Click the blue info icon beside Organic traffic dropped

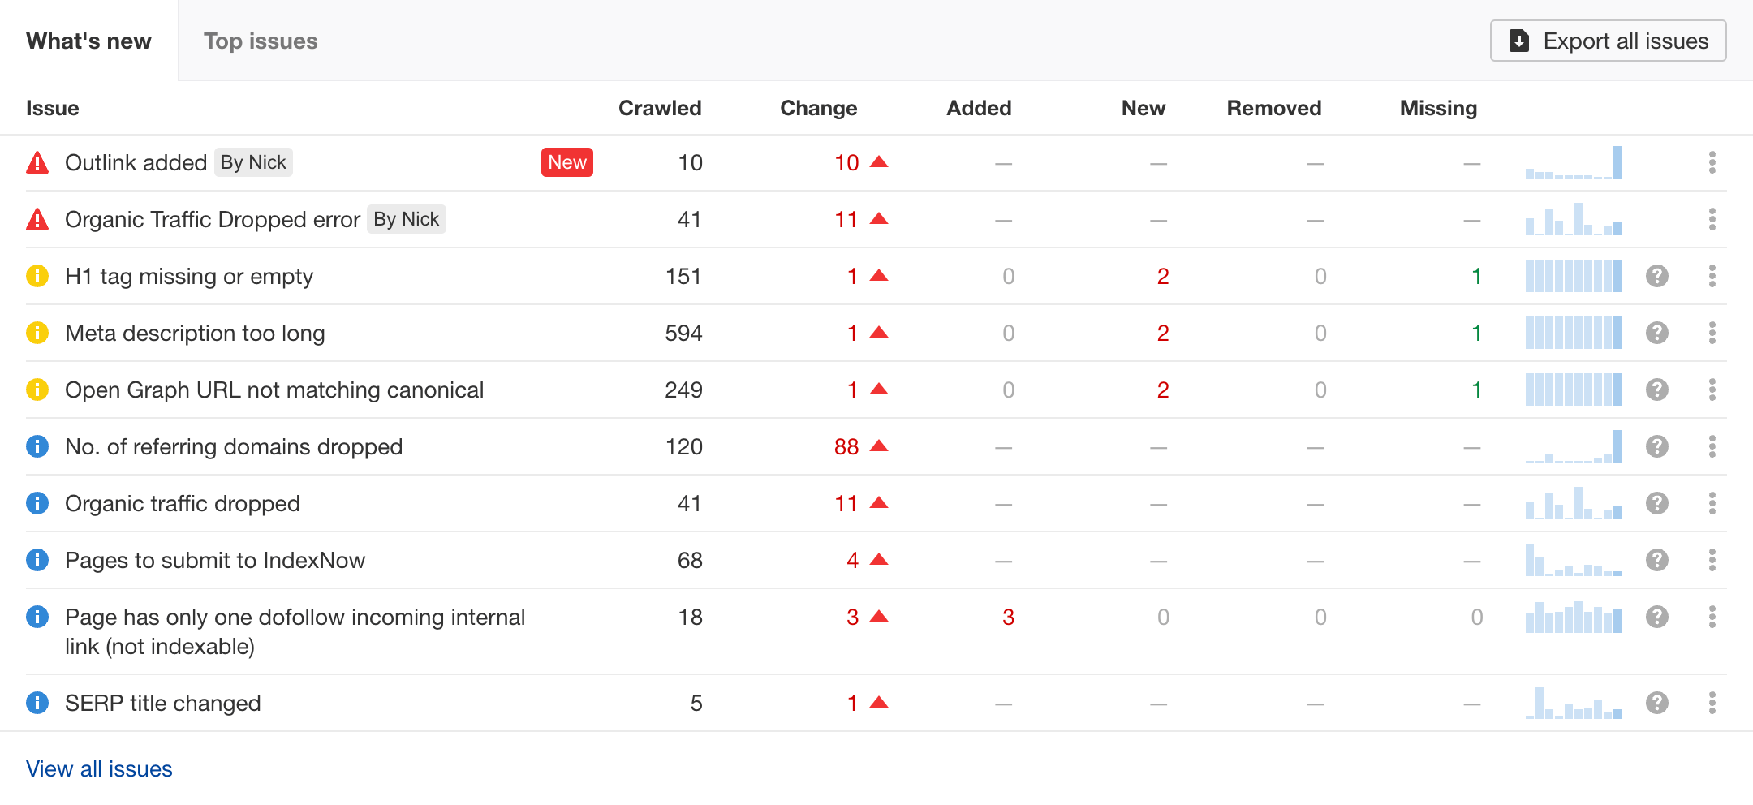tap(37, 503)
